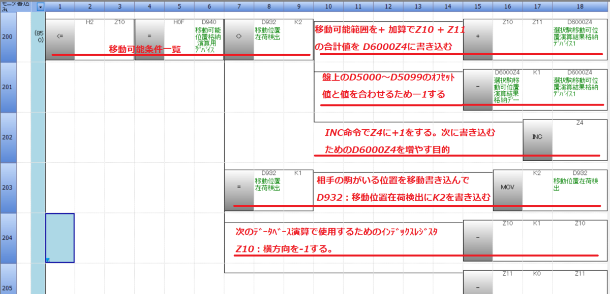Click column header 12
Image resolution: width=610 pixels, height=294 pixels.
[388, 7]
